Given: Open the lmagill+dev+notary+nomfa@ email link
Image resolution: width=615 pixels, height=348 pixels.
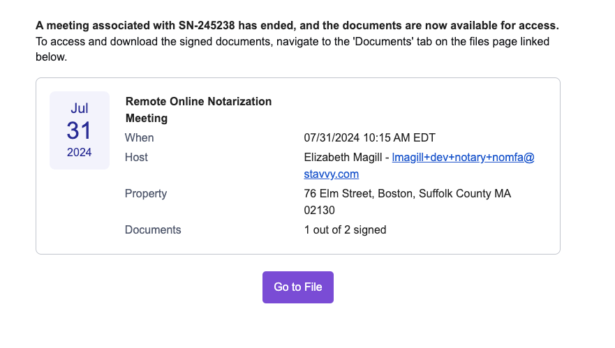Looking at the screenshot, I should [463, 157].
